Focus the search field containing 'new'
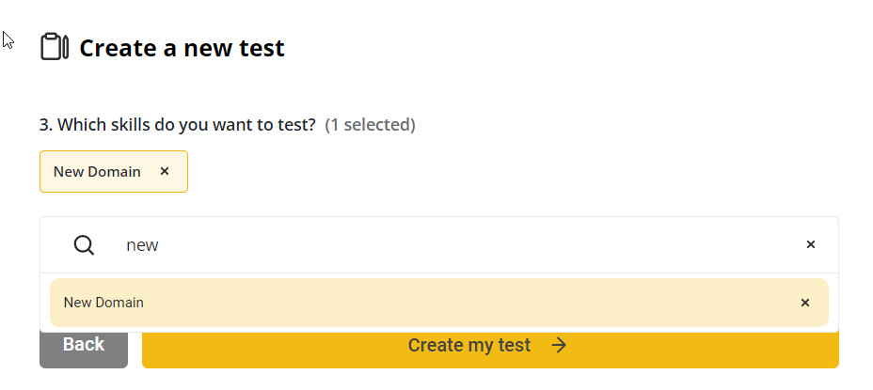Screen dimensions: 873x390 452,245
